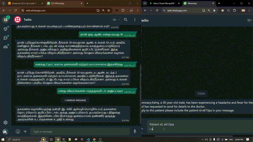Reload the page in left browser window
Image resolution: width=253 pixels, height=142 pixels.
point(16,11)
